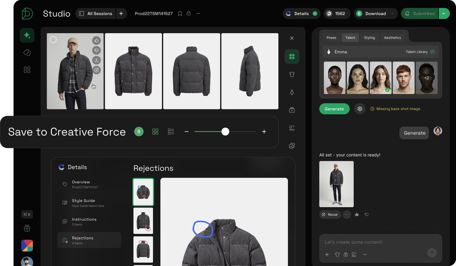Open the Talent Library link
Viewport: 456px width, 266px height.
tap(420, 52)
